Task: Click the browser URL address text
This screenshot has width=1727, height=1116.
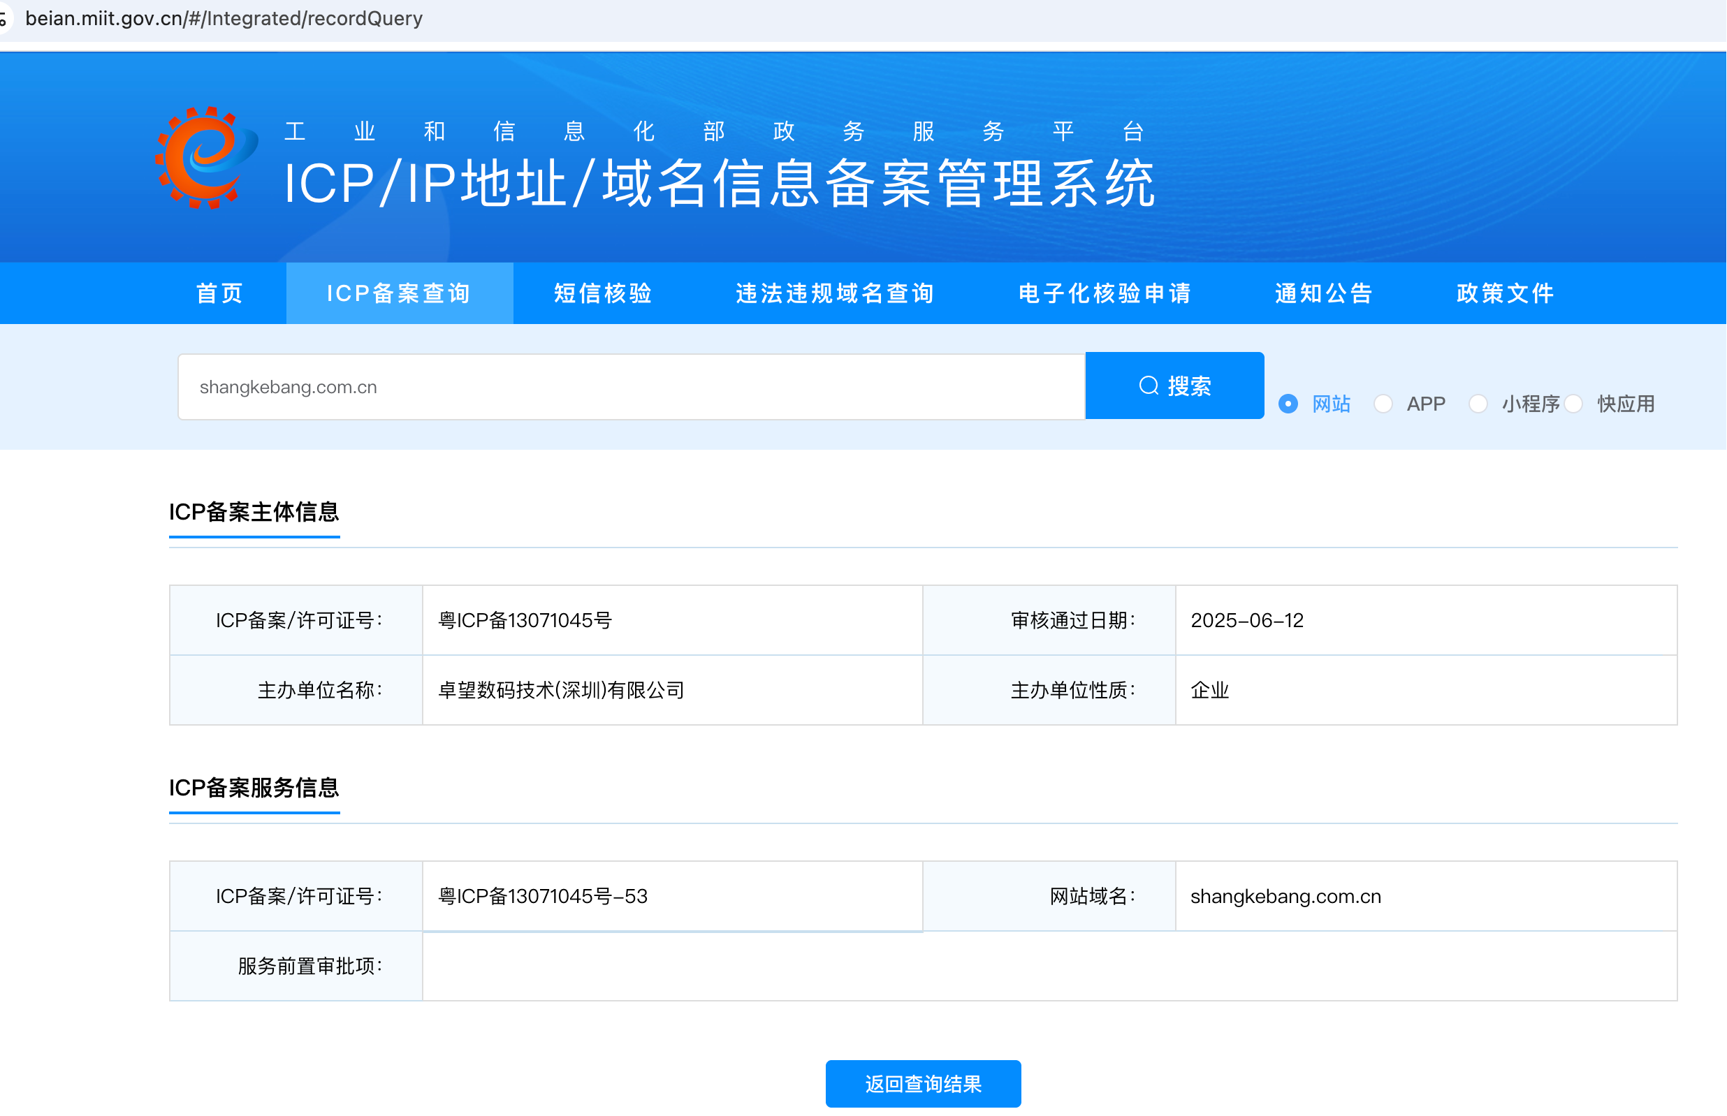Action: pos(224,18)
